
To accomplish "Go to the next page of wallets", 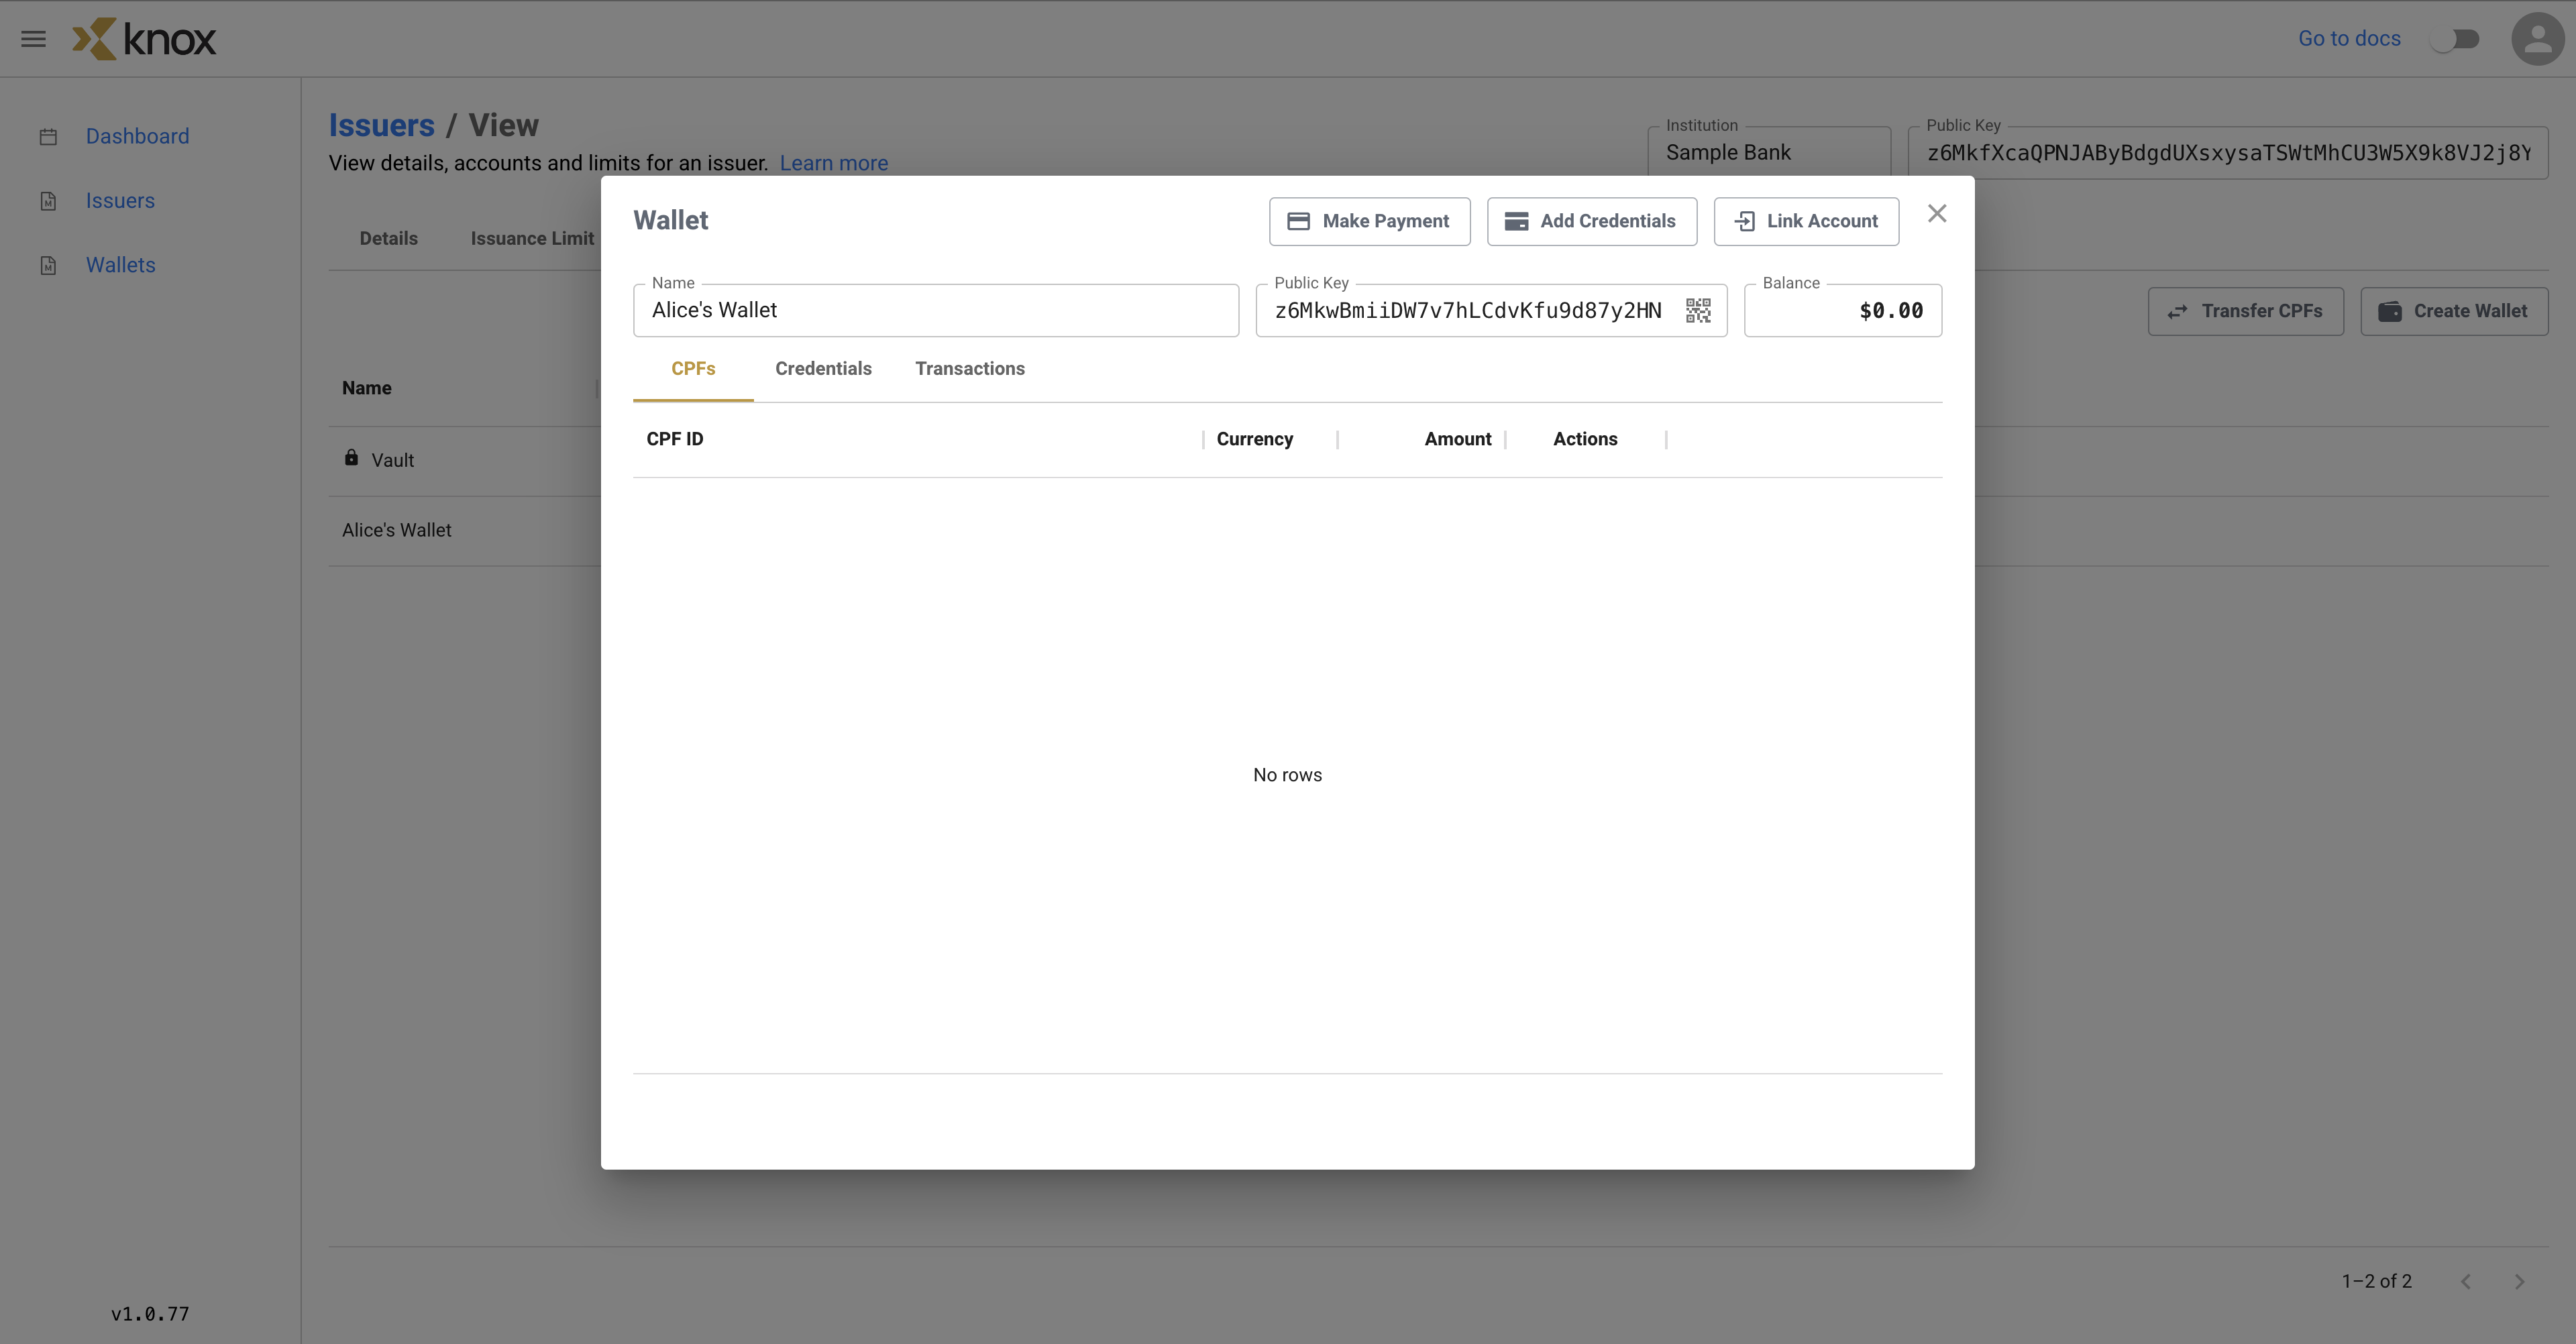I will (2519, 1281).
